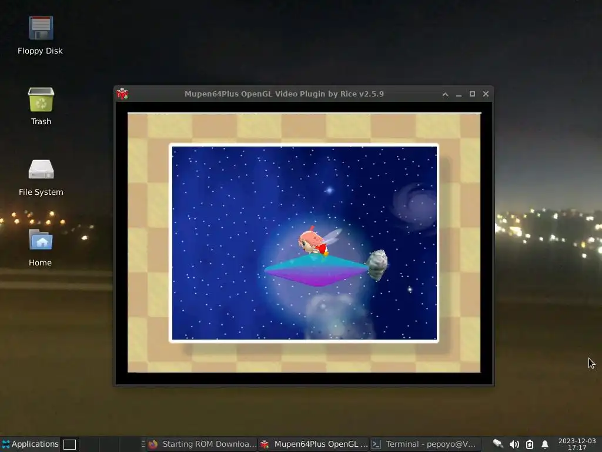Minimize the Mupen64Plus video window
602x452 pixels.
tap(459, 94)
